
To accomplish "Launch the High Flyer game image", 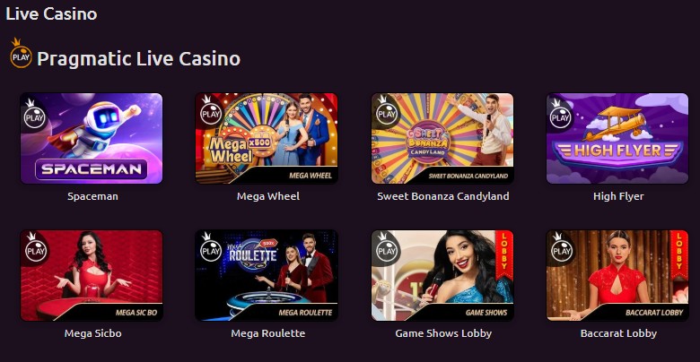I will point(617,138).
